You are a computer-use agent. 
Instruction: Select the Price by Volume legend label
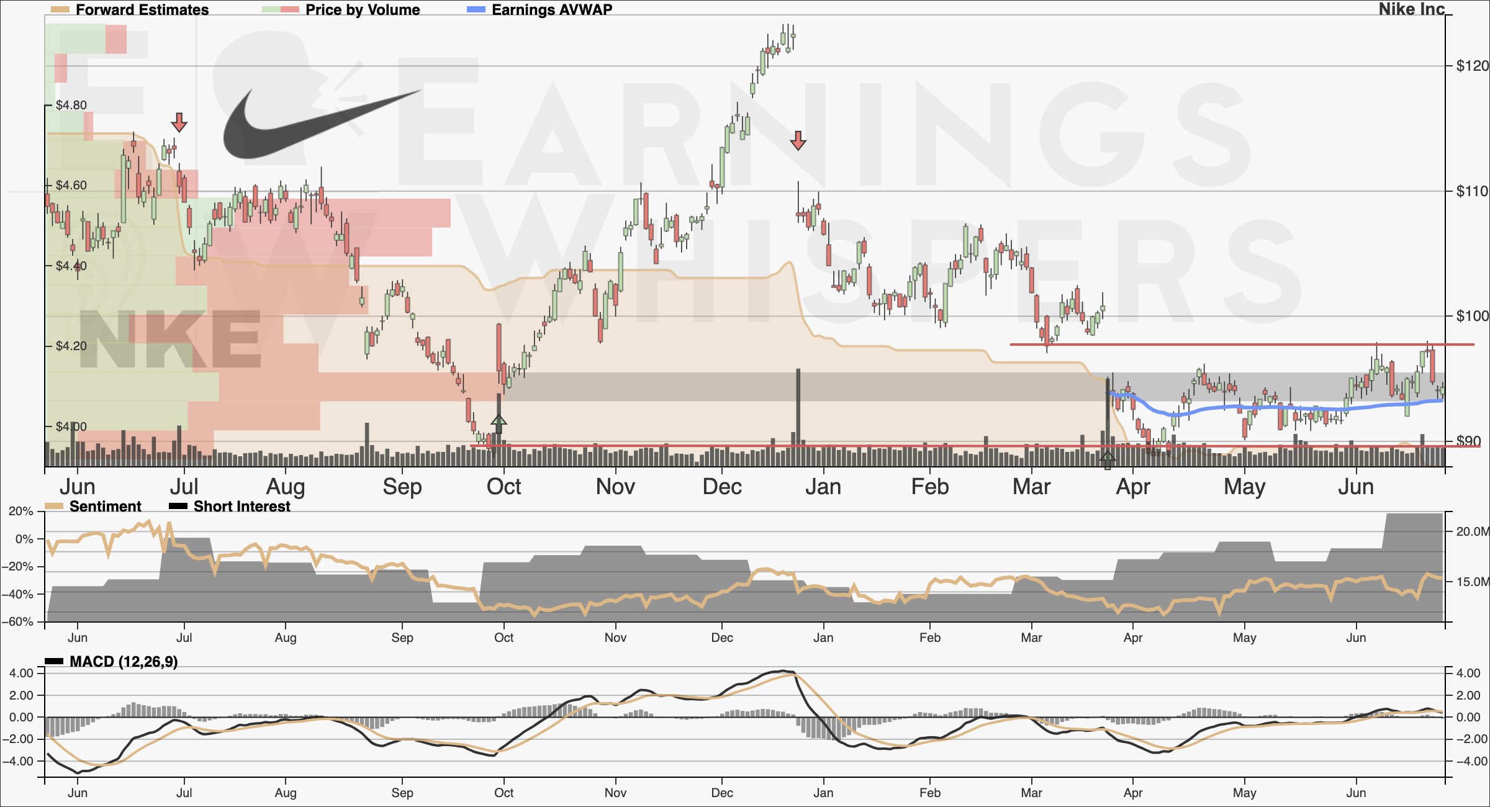(363, 10)
